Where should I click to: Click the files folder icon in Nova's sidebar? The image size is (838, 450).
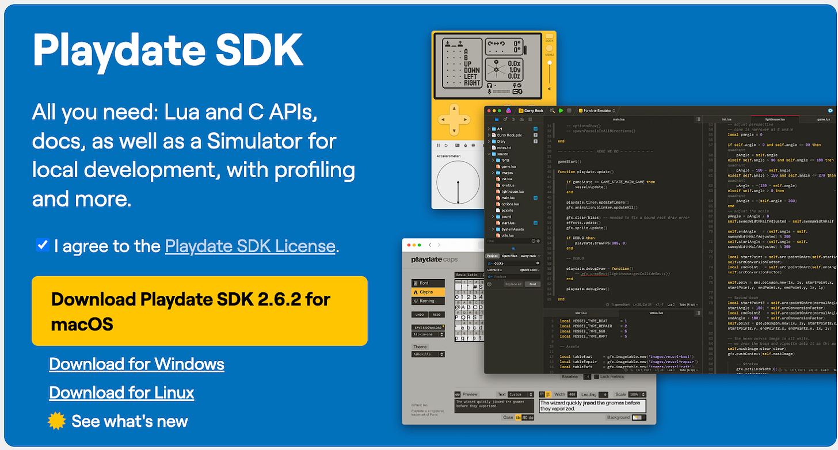[x=497, y=119]
